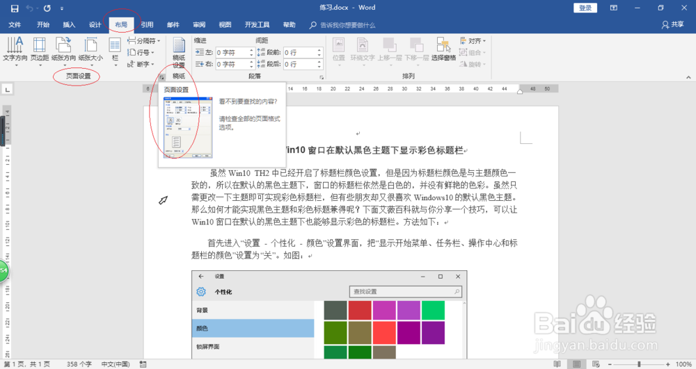Click the 登录 sign-in button
The image size is (696, 369).
(585, 8)
